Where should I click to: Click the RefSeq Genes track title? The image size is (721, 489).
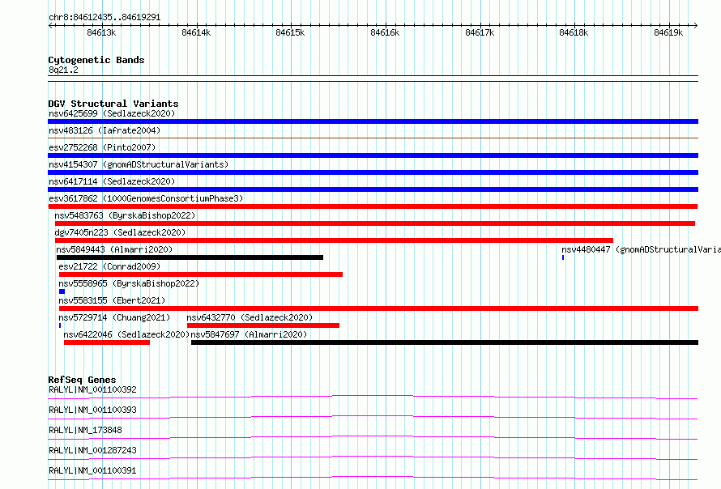(83, 380)
